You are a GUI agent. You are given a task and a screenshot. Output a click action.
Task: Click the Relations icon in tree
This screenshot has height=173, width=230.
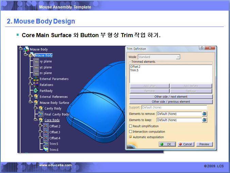coord(36,85)
